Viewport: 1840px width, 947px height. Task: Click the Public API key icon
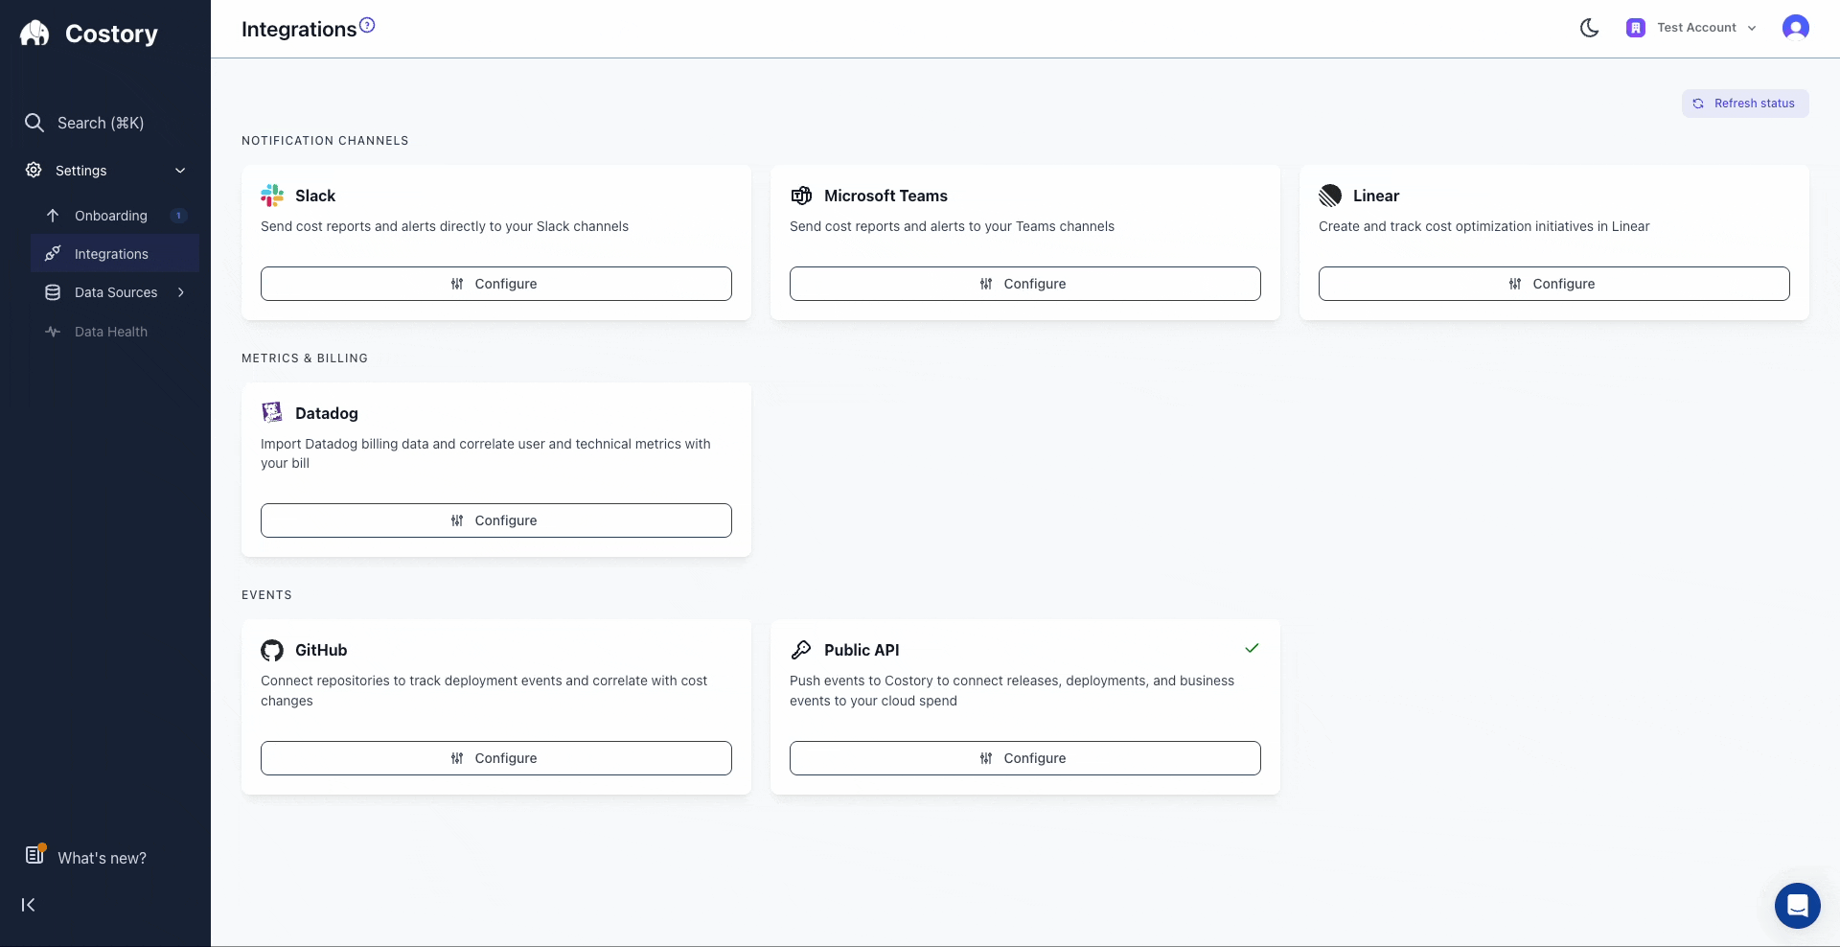click(802, 650)
